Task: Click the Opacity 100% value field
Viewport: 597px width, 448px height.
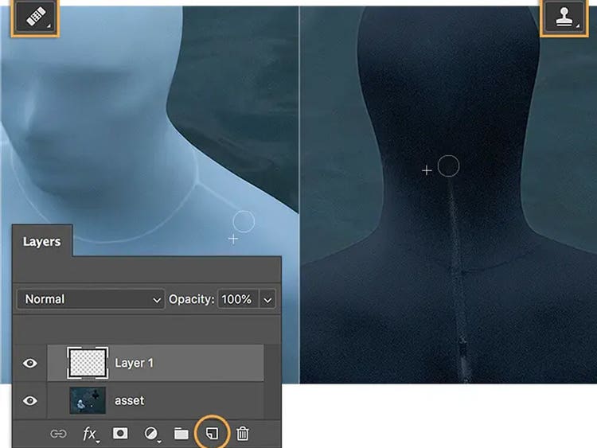Action: pos(237,299)
